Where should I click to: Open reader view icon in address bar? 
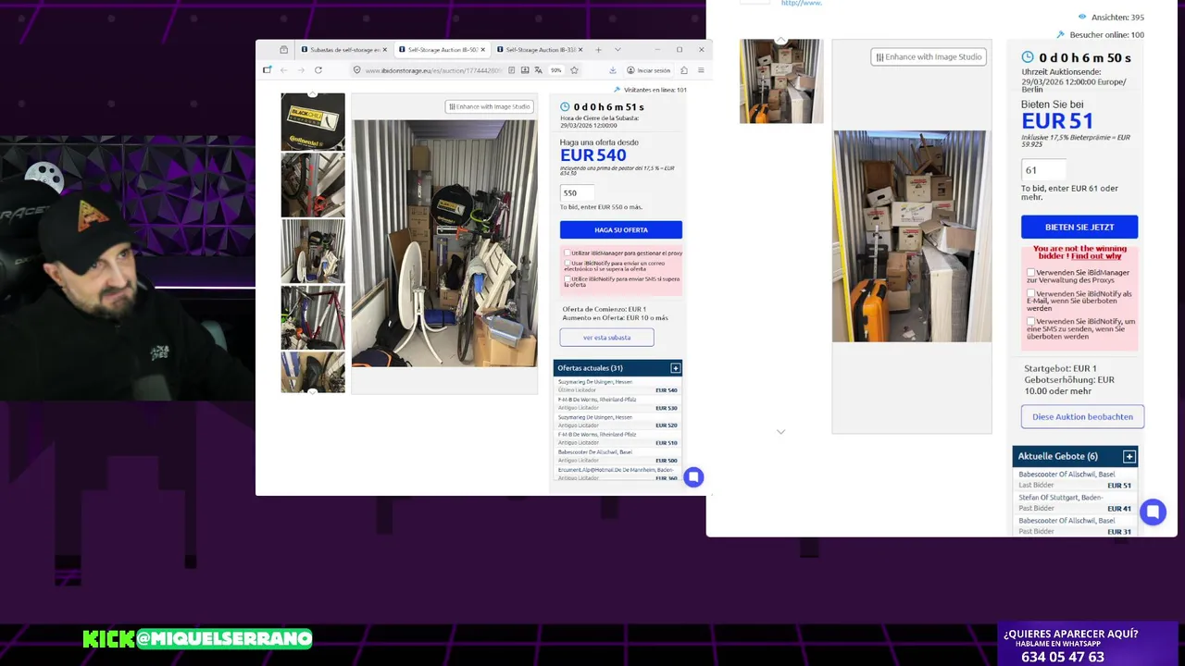pyautogui.click(x=512, y=70)
